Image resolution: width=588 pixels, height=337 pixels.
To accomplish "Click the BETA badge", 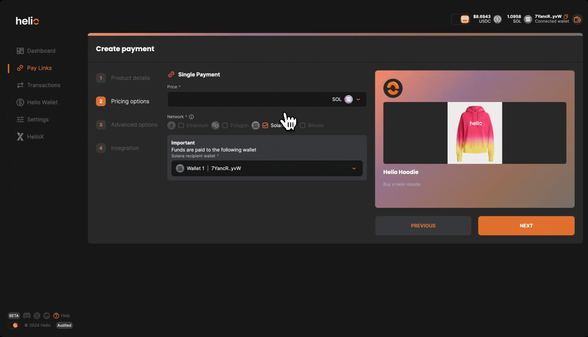I will pos(14,315).
